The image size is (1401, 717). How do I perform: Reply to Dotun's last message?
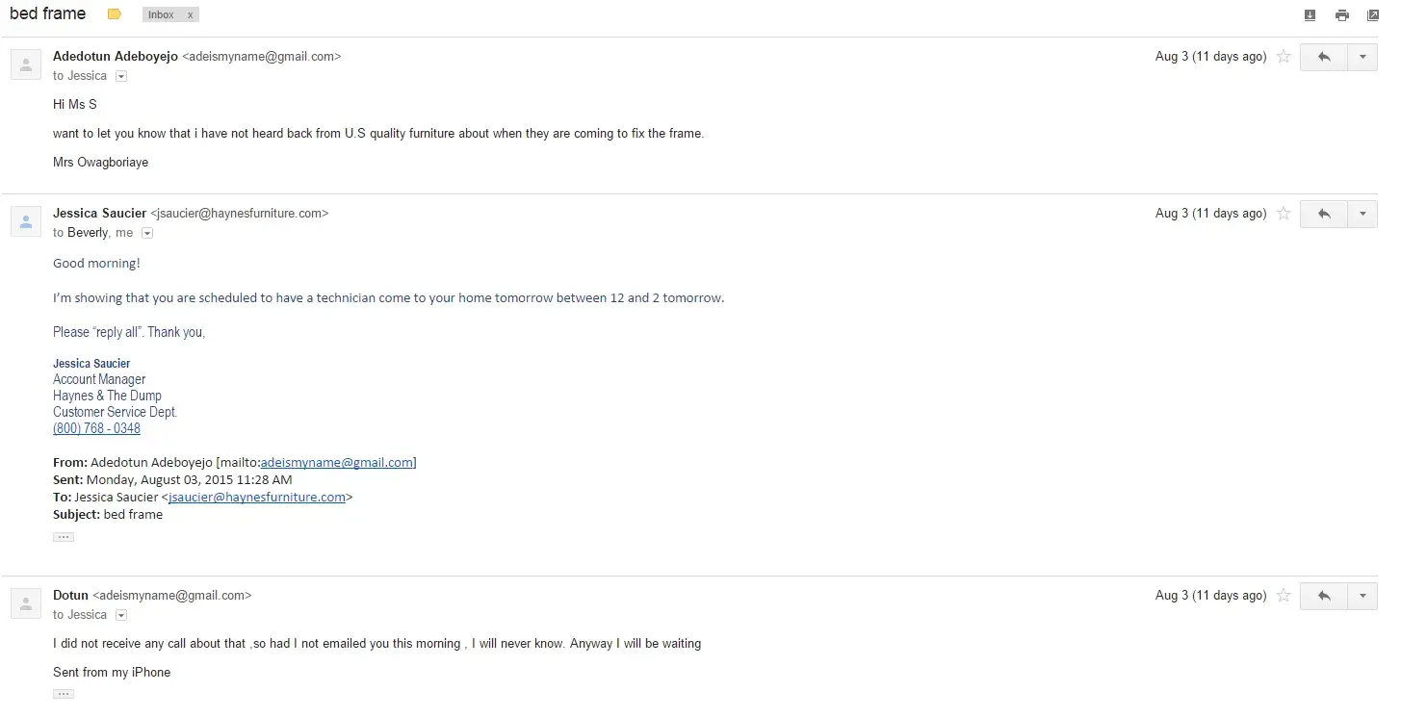pyautogui.click(x=1324, y=596)
